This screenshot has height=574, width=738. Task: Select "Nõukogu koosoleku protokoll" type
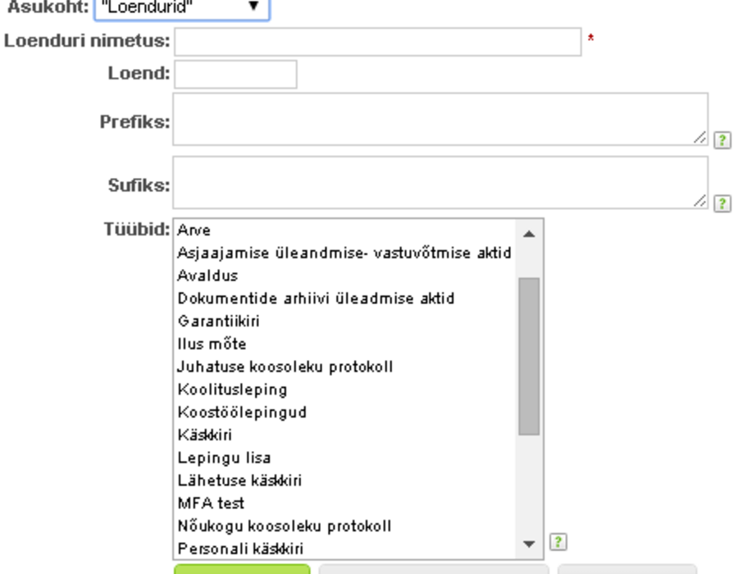pos(345,526)
